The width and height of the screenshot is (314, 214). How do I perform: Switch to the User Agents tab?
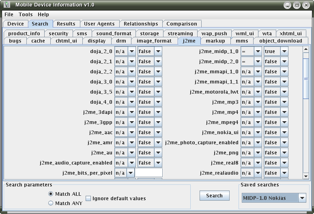(99, 24)
